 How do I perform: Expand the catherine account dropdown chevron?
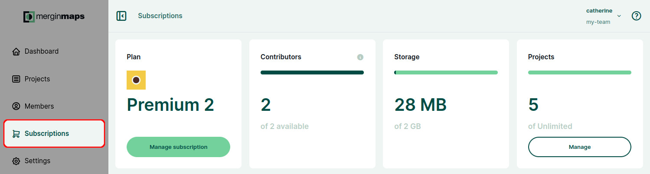coord(619,16)
